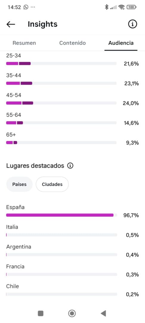The image size is (145, 323).
Task: Tap the España percentage bar
Action: coord(62,215)
